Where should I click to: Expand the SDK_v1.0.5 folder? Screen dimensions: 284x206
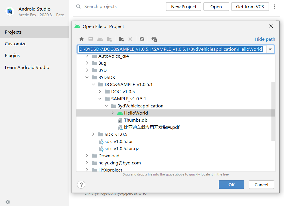pyautogui.click(x=94, y=134)
